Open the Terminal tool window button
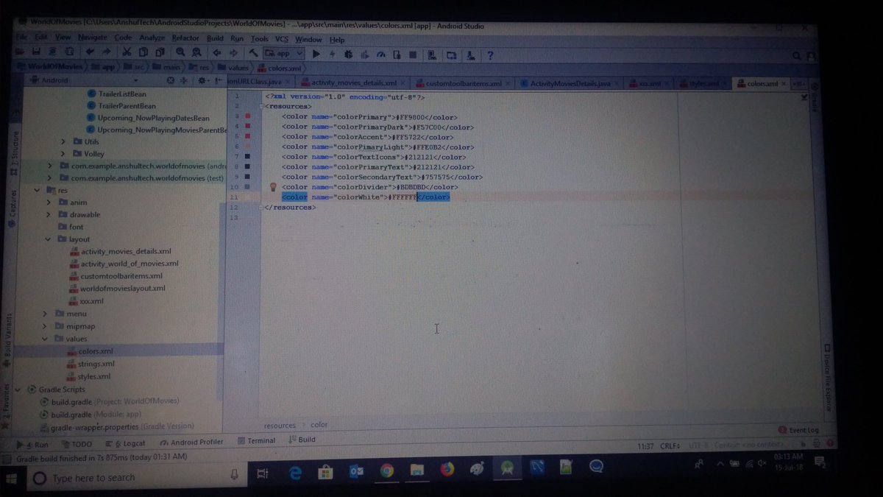 (257, 441)
